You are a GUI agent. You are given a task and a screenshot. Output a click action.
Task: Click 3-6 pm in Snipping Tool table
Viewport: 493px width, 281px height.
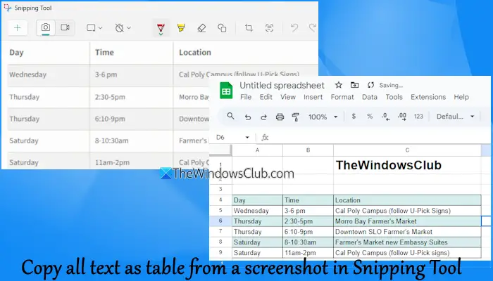pos(106,74)
